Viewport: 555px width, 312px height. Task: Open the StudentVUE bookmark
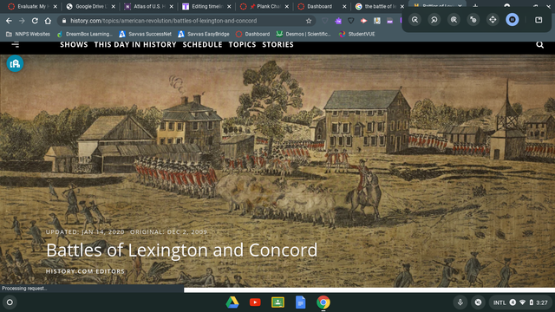pos(356,35)
